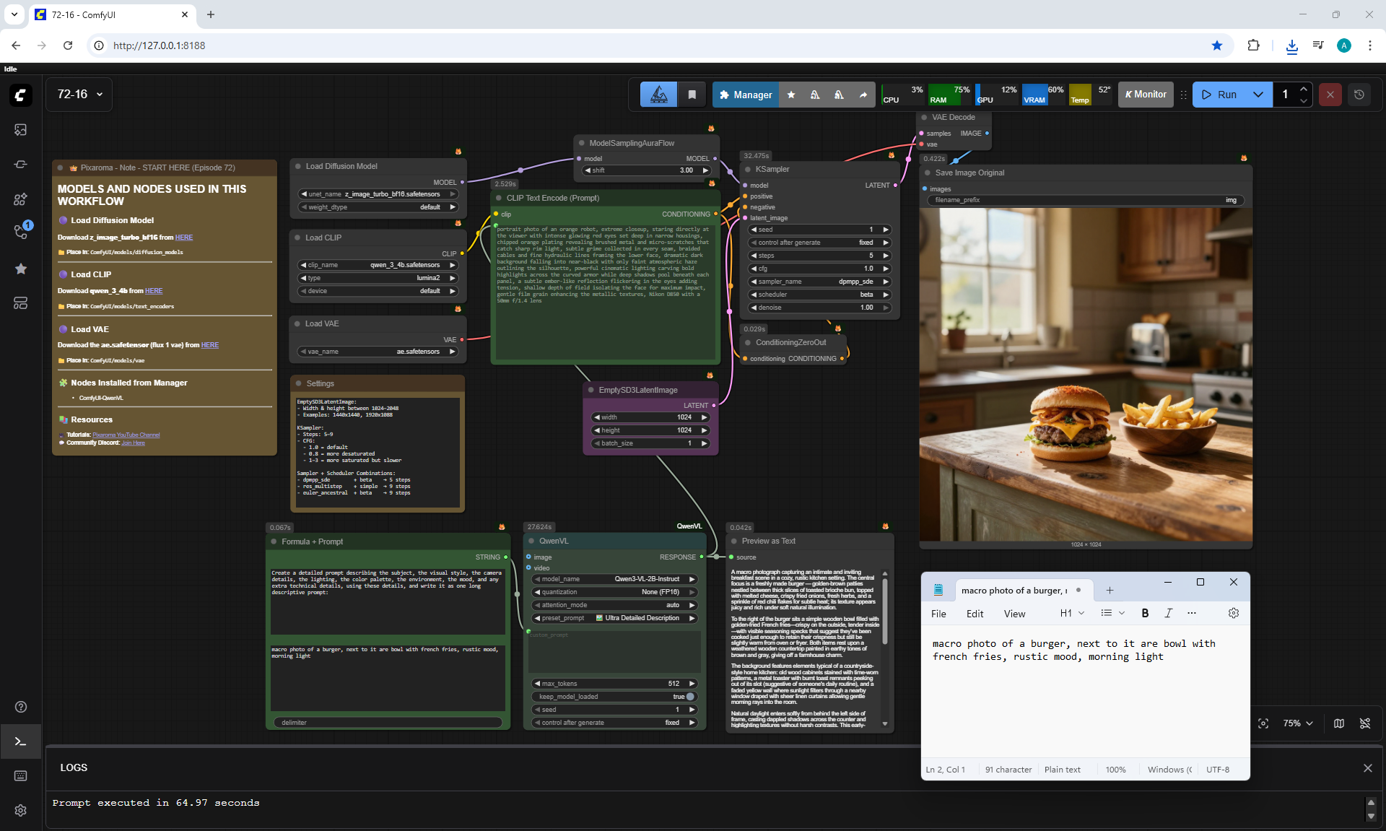Expand the Run button options dropdown
Image resolution: width=1386 pixels, height=831 pixels.
point(1258,95)
